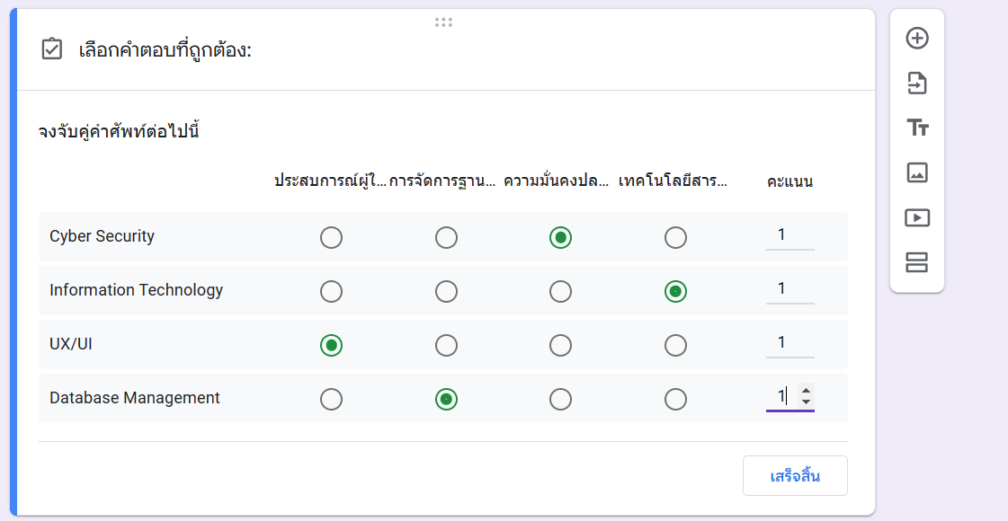Click the UX/UI points field
Screen dimensions: 1008x521
click(789, 341)
